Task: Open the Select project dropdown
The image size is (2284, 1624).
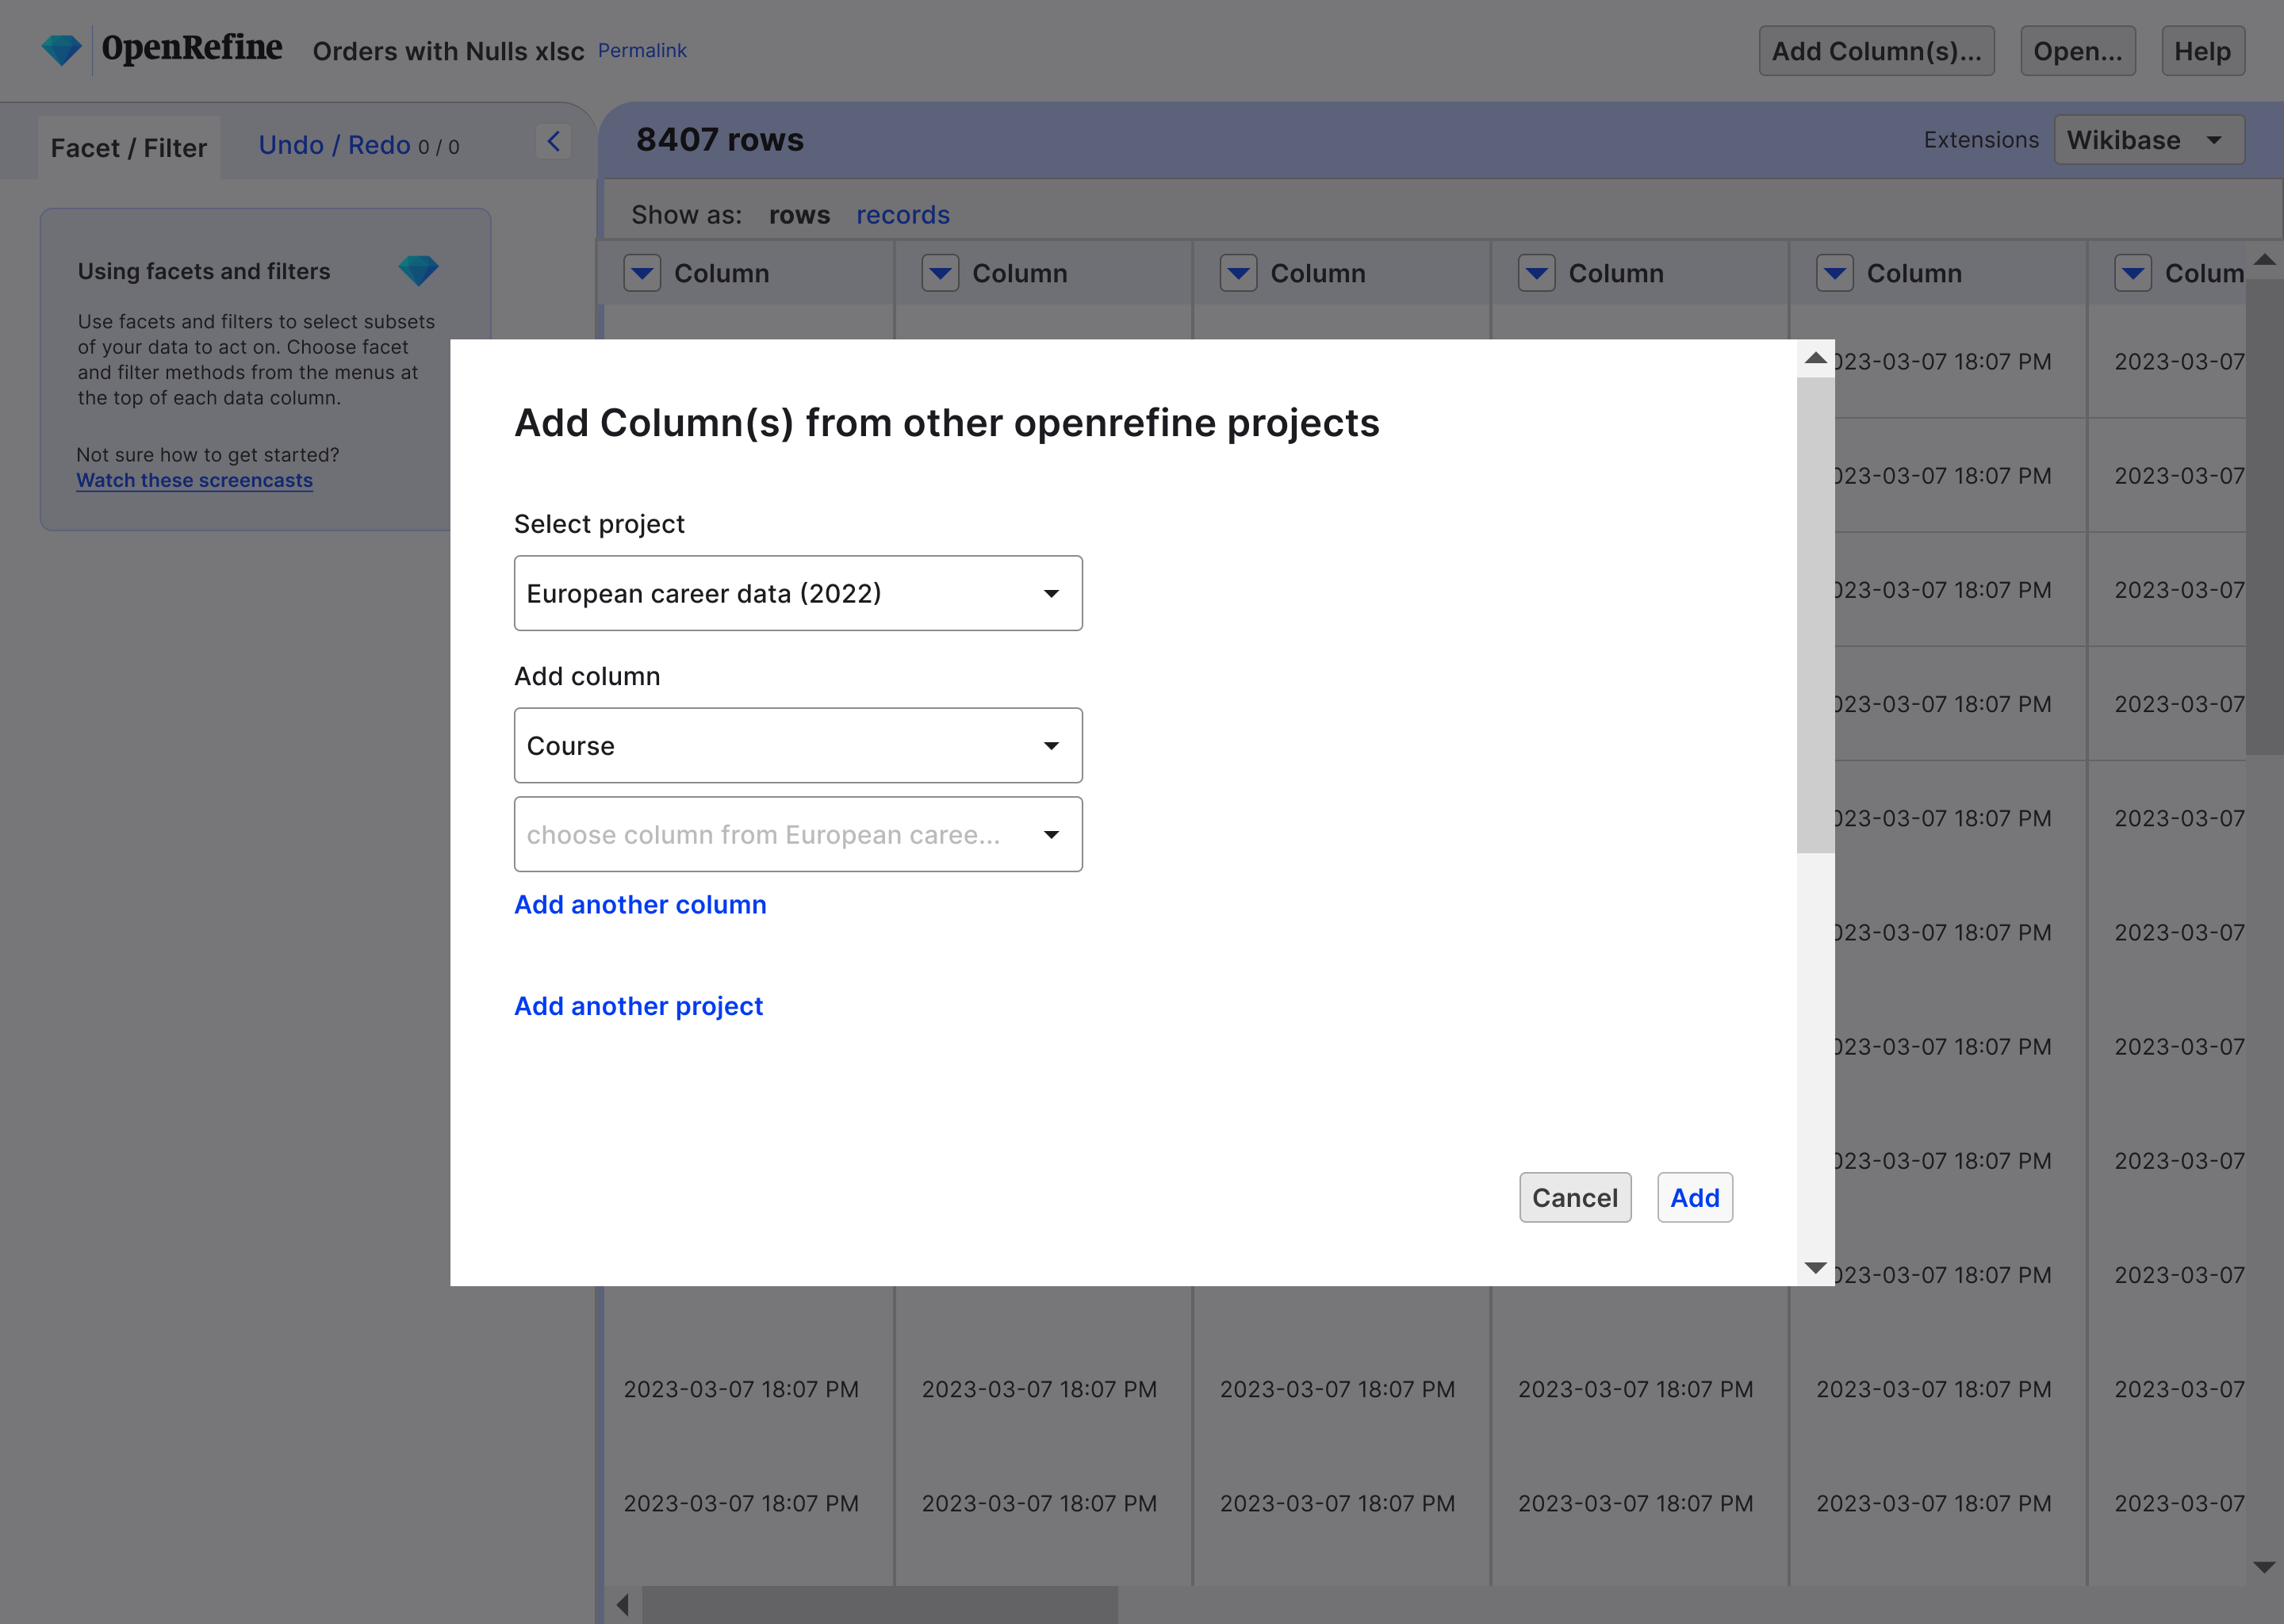Action: pos(797,592)
